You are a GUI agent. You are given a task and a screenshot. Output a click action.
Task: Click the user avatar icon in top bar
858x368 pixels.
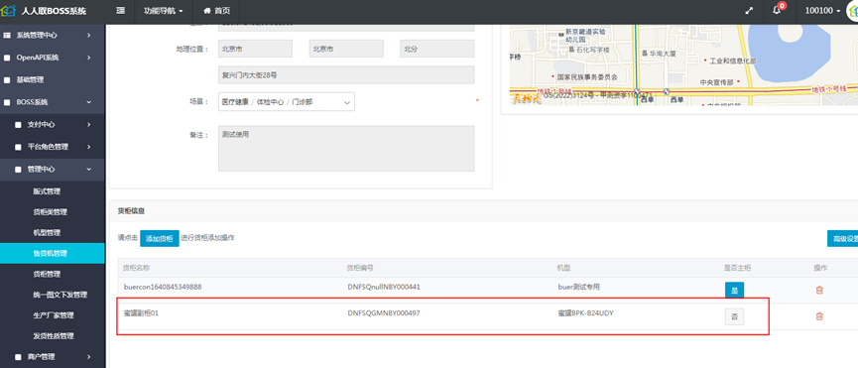[x=851, y=12]
